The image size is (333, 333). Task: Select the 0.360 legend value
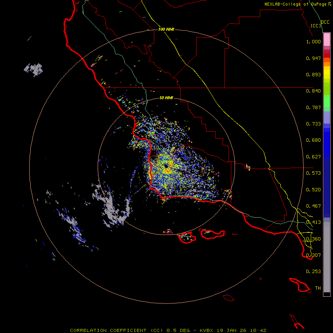(x=313, y=239)
